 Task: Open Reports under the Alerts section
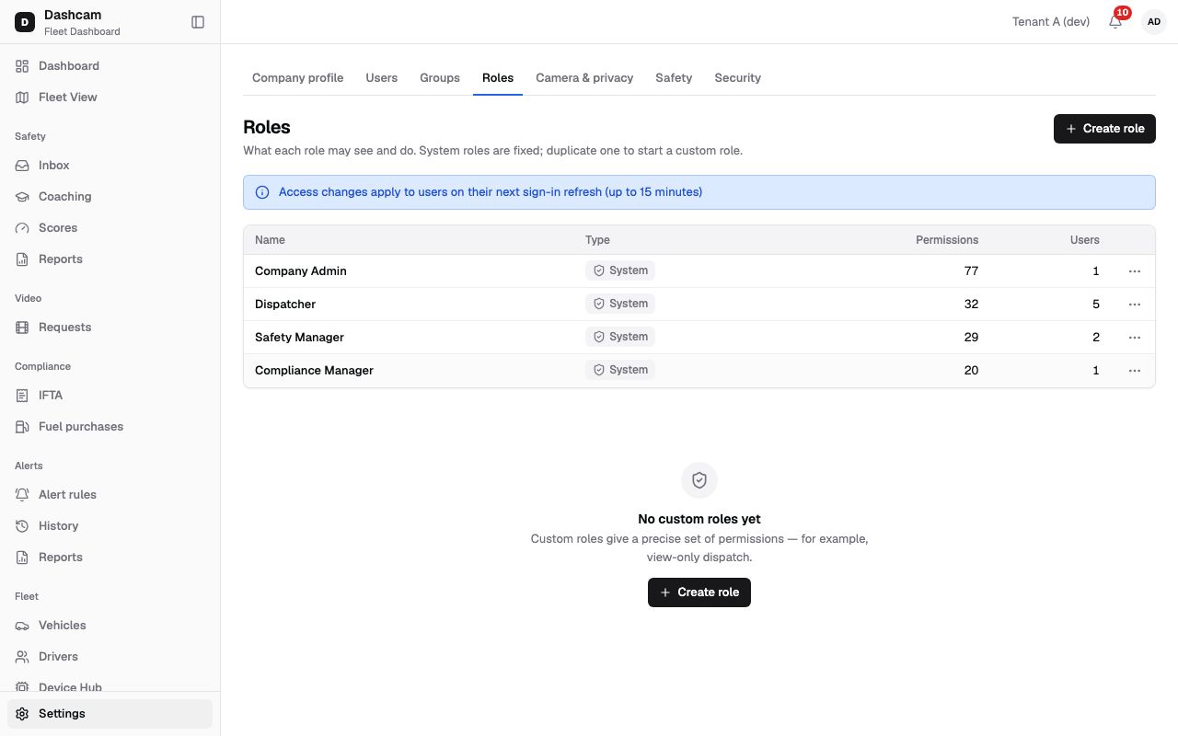[x=110, y=558]
